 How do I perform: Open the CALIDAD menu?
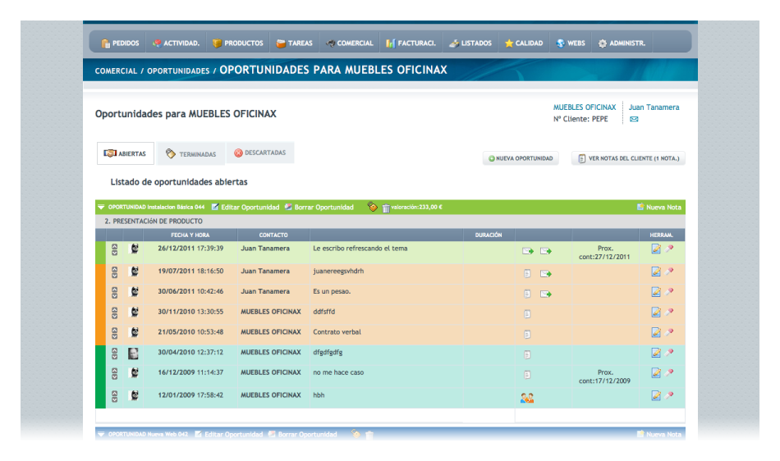[x=524, y=43]
